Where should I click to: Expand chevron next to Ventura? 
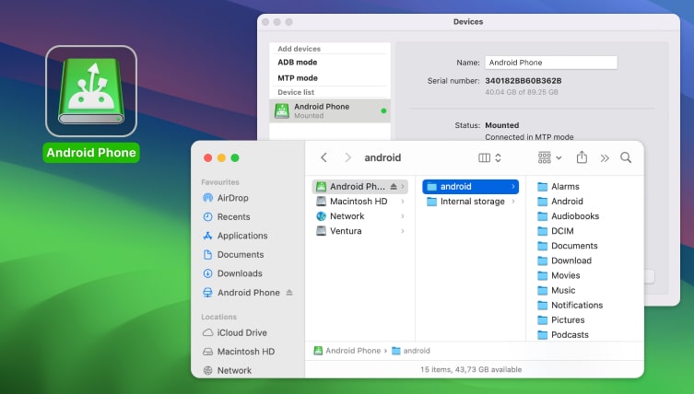[x=403, y=231]
